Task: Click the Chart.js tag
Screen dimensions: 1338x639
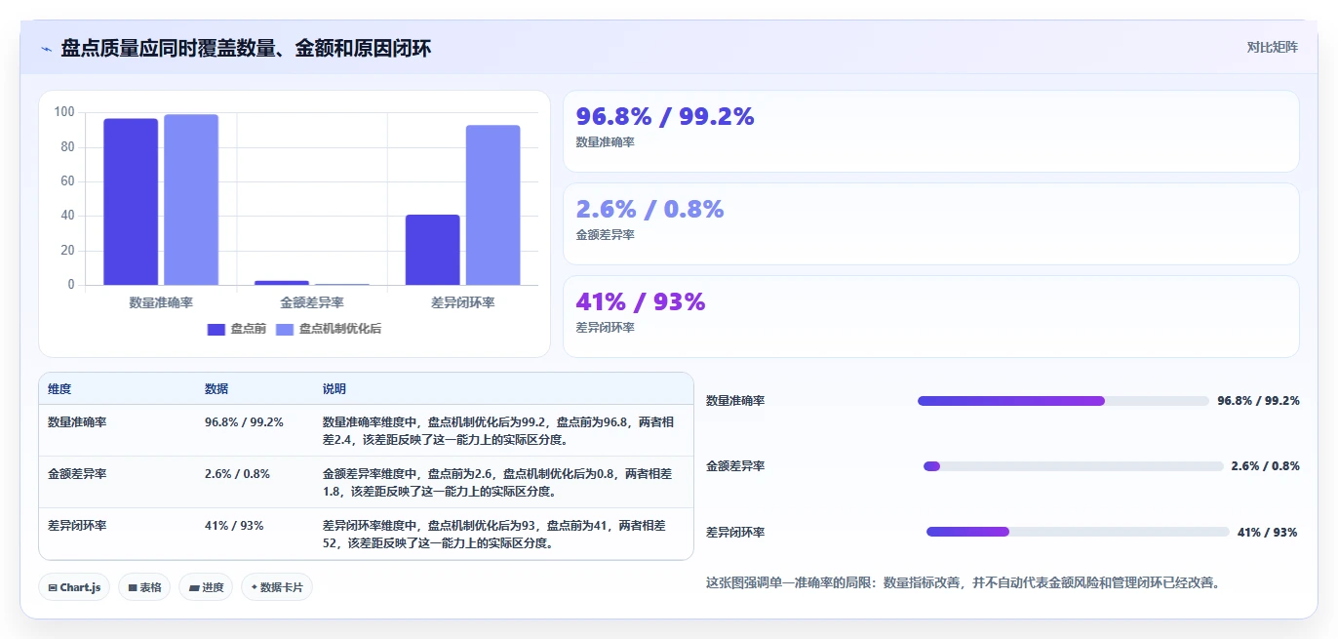Action: coord(75,587)
